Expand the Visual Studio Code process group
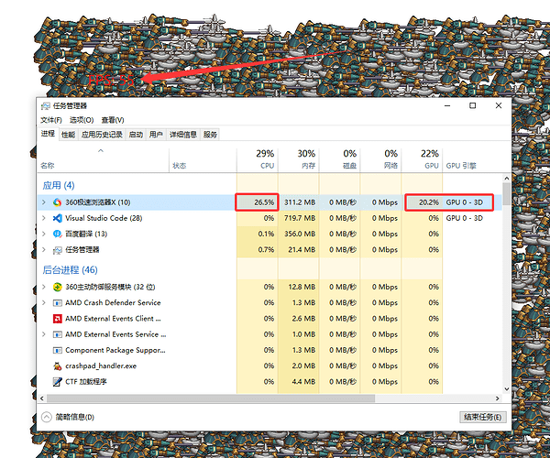550x458 pixels. [44, 218]
